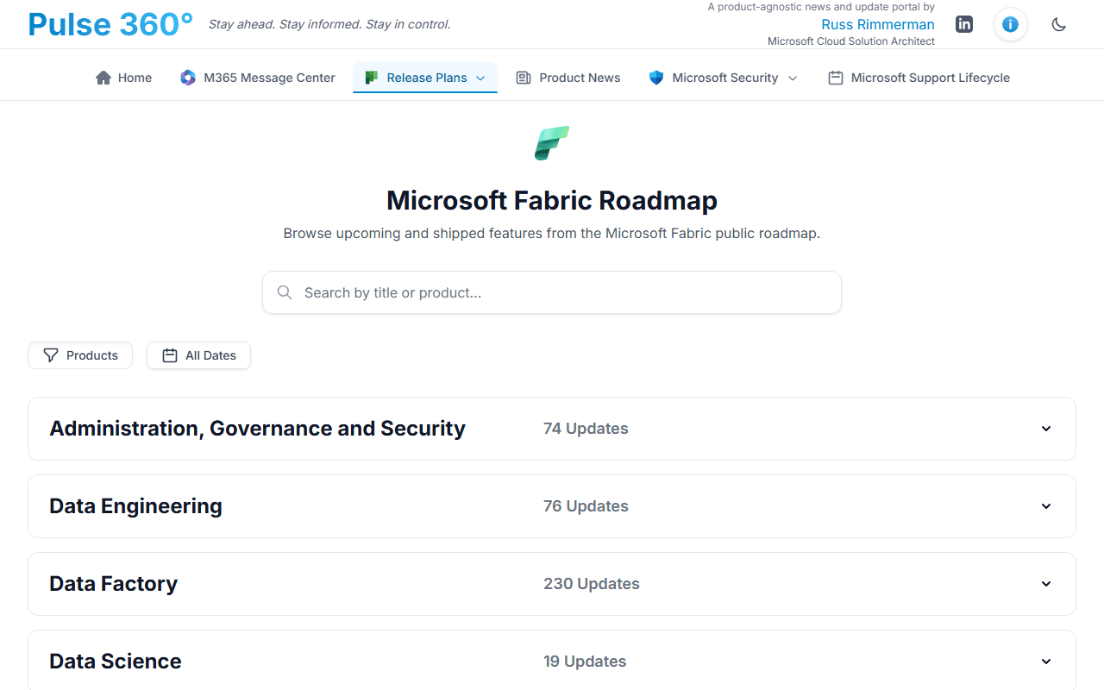Screen dimensions: 1104x690
Task: Open the Microsoft Security menu label
Action: 725,78
